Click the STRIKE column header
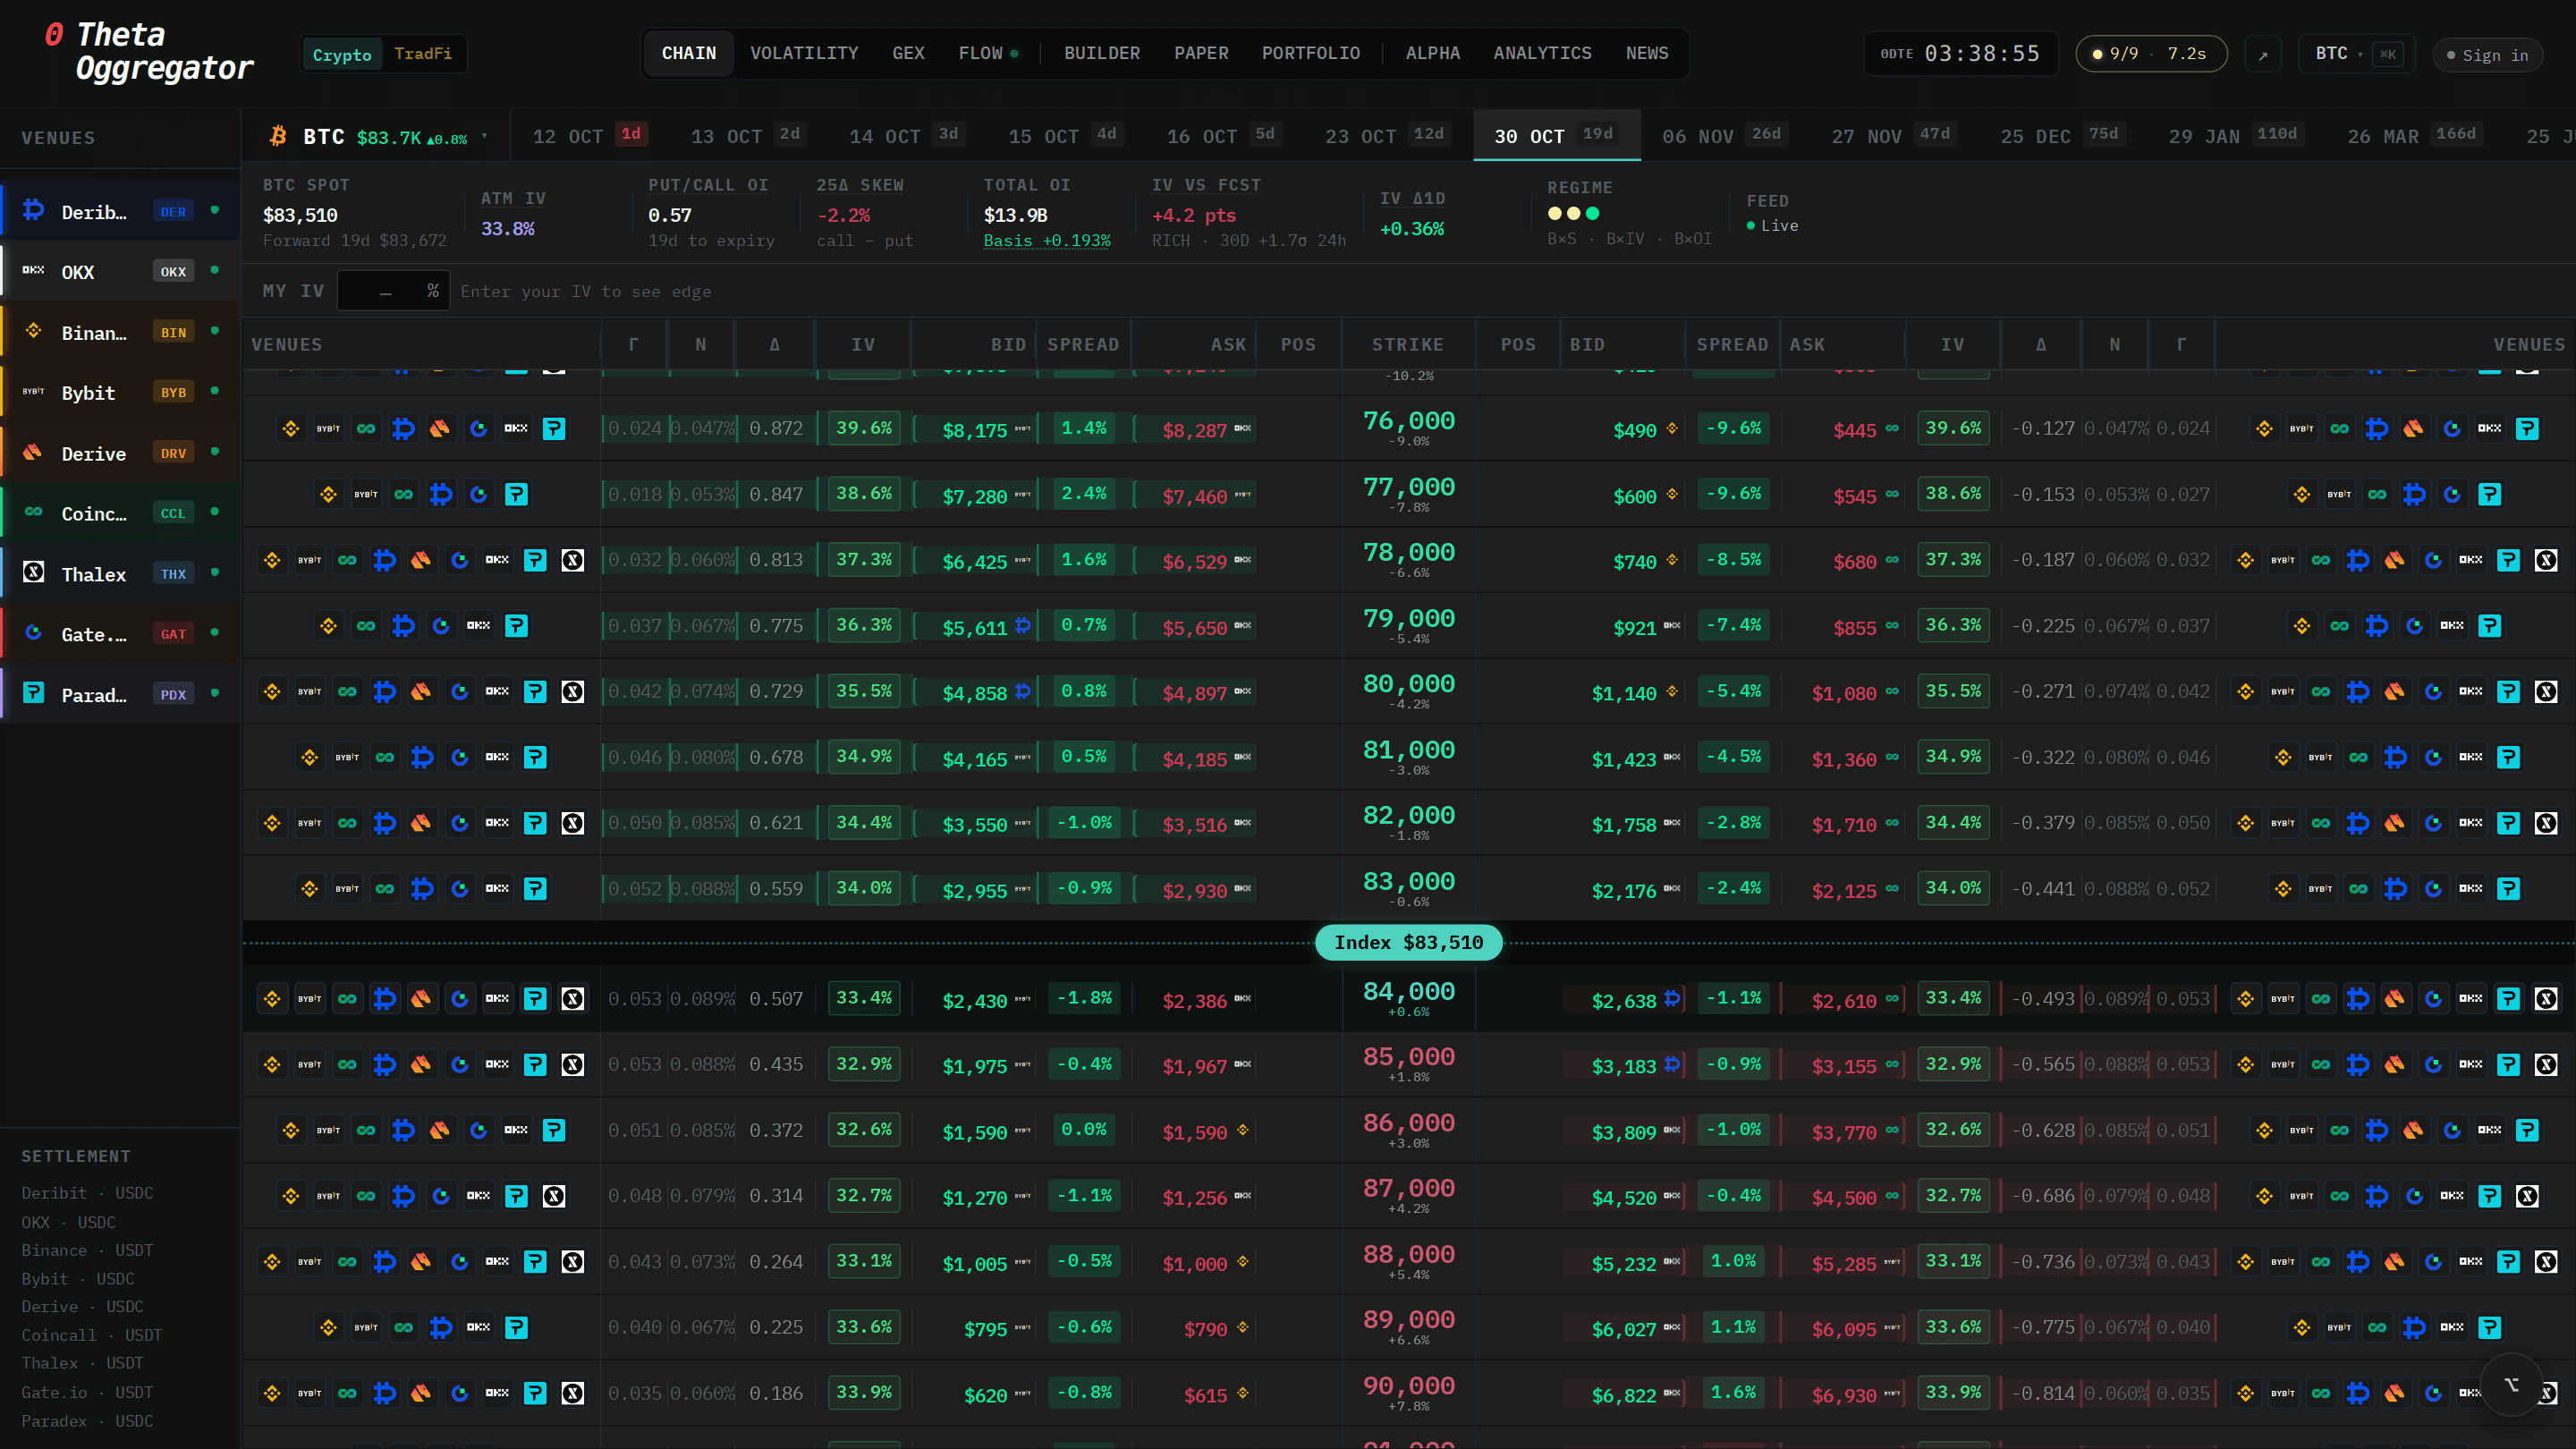Image resolution: width=2576 pixels, height=1449 pixels. [x=1408, y=345]
